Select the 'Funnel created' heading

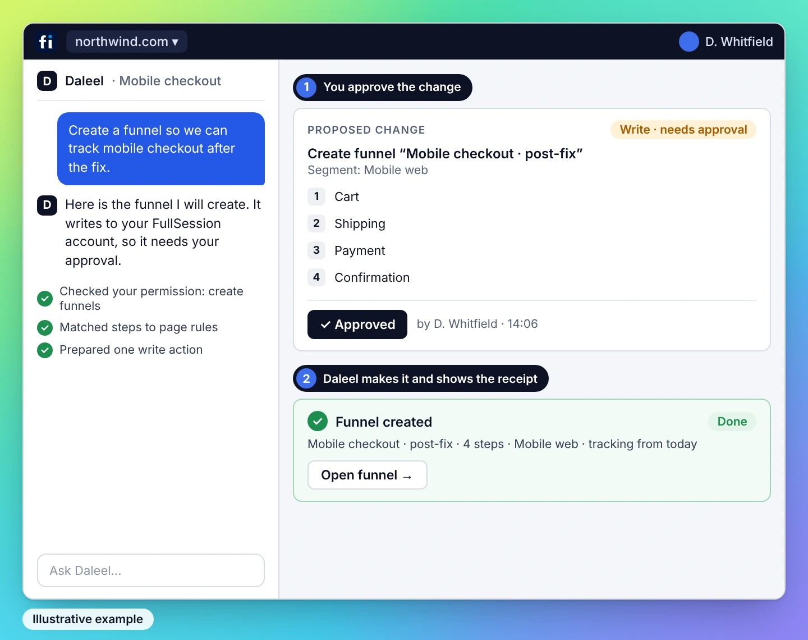[x=384, y=422]
